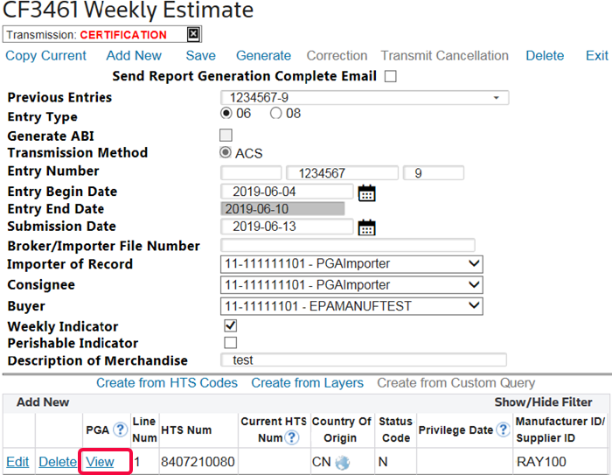Click the Description of Merchandise field
612x475 pixels.
coord(363,360)
